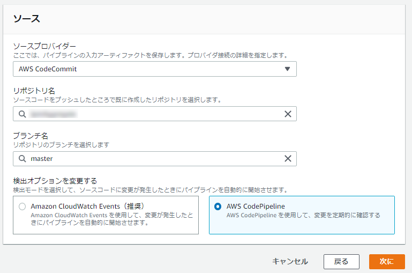Select the AWS CodePipeline radio button
This screenshot has width=412, height=273.
point(218,206)
